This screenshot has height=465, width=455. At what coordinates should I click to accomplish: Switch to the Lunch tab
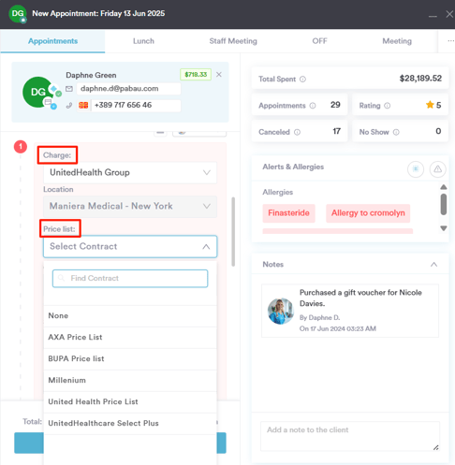point(143,41)
